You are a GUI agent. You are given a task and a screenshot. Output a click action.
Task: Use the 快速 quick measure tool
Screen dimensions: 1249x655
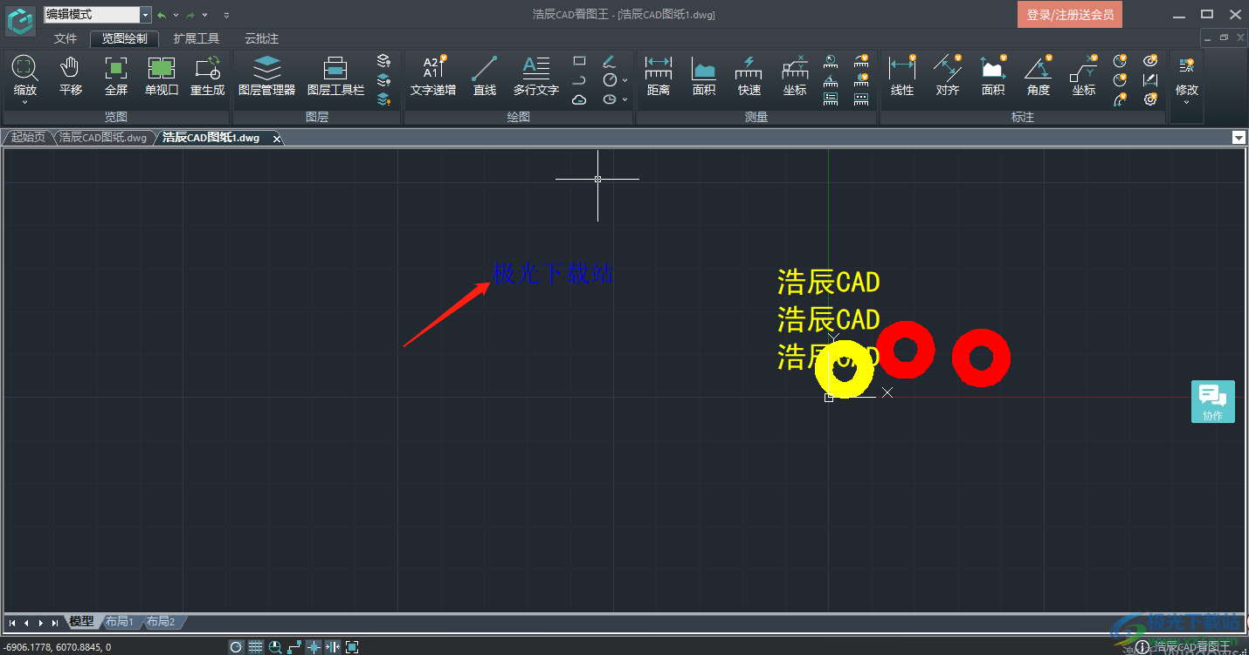[x=749, y=76]
